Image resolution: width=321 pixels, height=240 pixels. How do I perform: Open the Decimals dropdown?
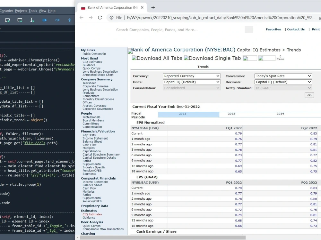(x=283, y=82)
